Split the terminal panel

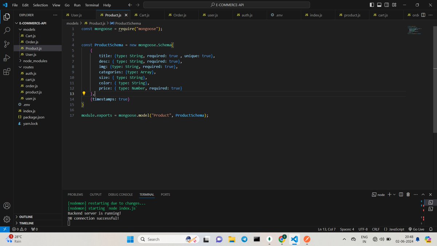point(401,195)
